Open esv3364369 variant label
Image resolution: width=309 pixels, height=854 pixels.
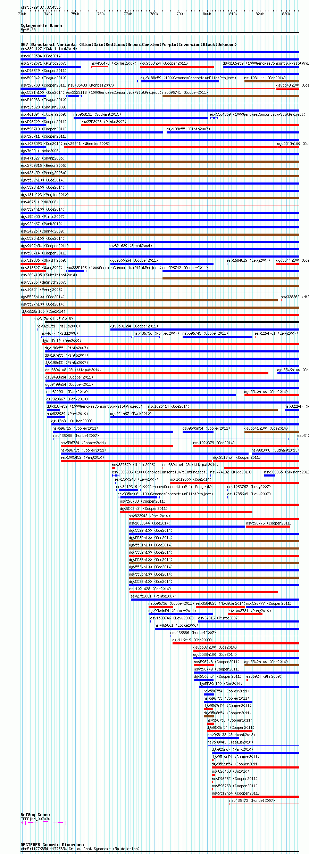[258, 114]
